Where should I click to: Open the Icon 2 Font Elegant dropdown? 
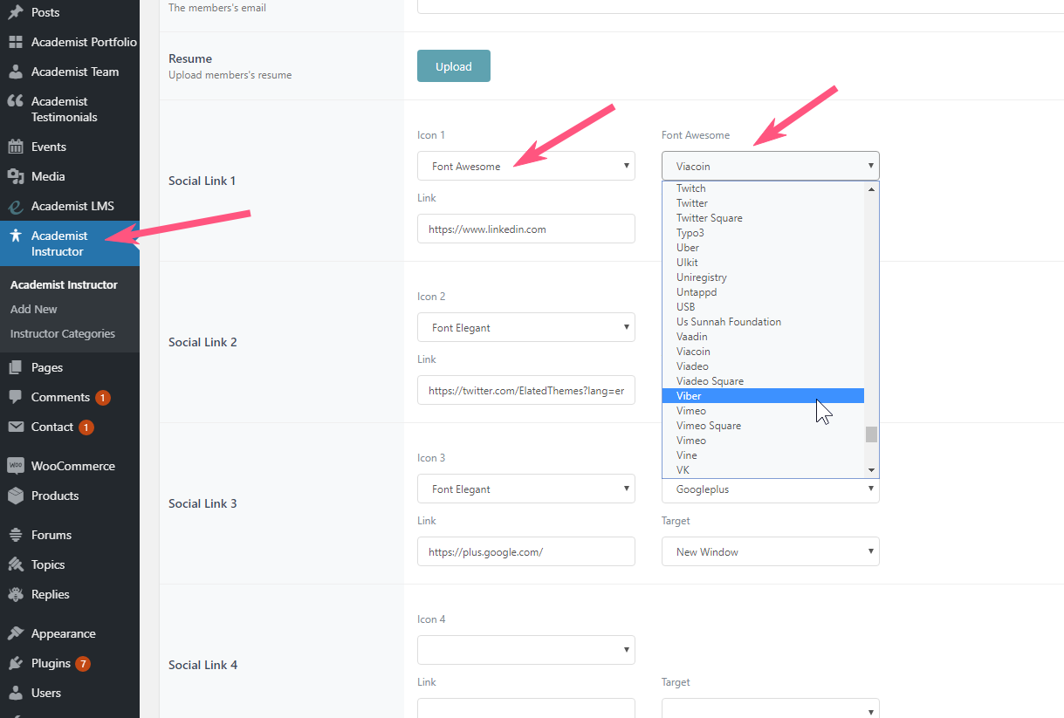coord(526,327)
